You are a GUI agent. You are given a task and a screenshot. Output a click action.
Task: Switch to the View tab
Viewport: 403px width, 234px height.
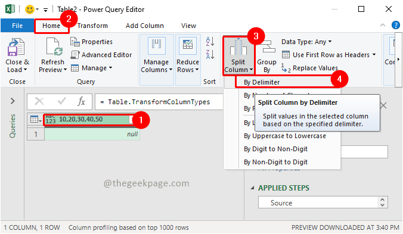click(x=188, y=26)
